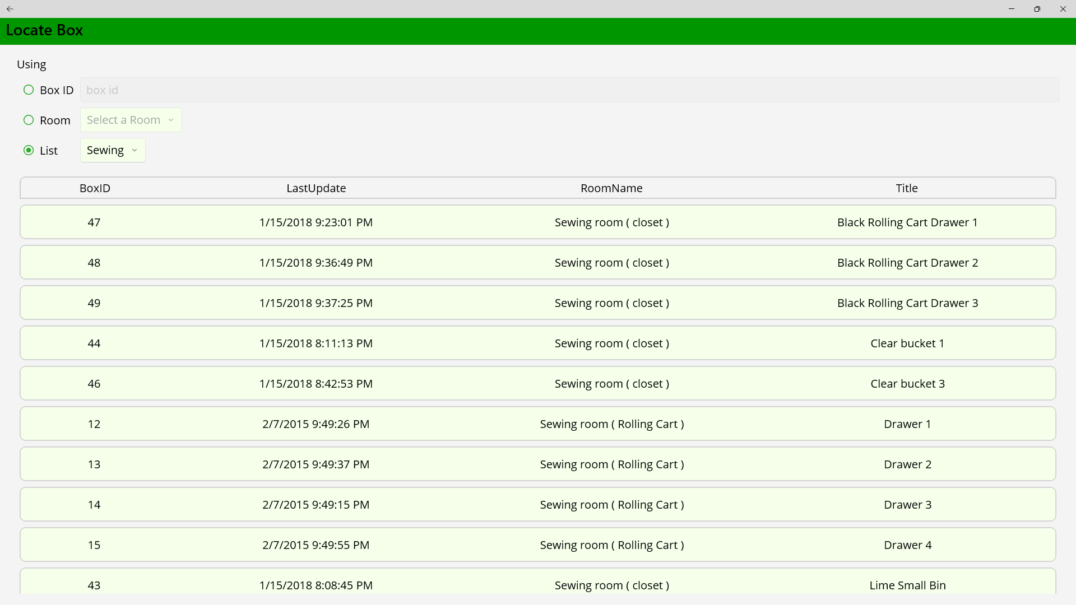Screen dimensions: 1076x605
Task: Select the Drawer 4 row
Action: coord(538,545)
